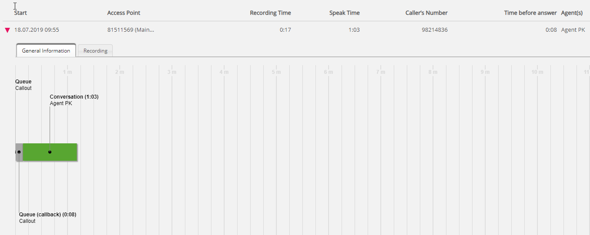Click the green Conversation bar in timeline
The width and height of the screenshot is (590, 235).
pos(63,152)
